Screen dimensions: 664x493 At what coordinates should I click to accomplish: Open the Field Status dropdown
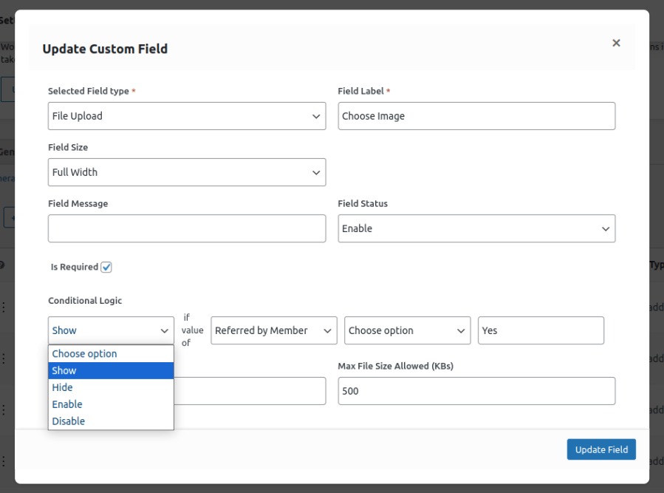click(476, 228)
